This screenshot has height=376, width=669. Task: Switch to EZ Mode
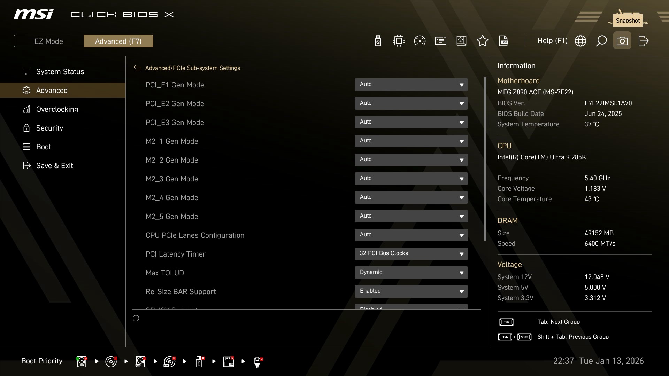49,41
